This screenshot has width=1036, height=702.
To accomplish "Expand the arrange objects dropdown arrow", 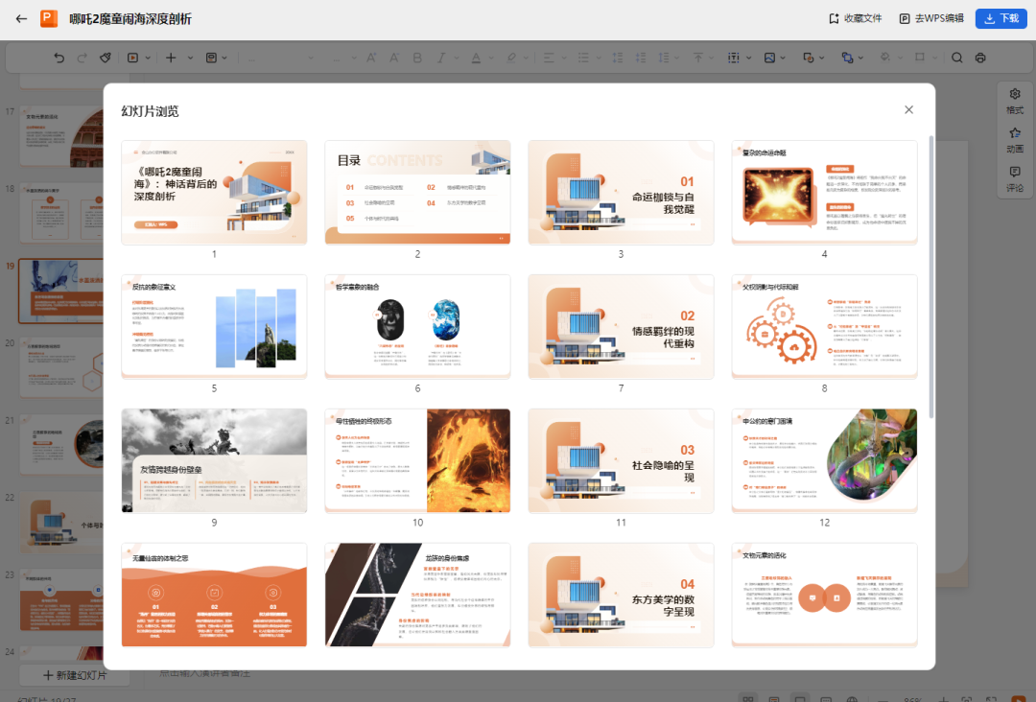I will pyautogui.click(x=860, y=58).
